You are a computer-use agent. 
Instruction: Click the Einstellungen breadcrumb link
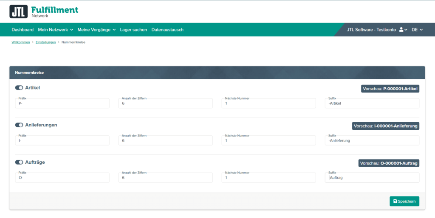point(46,42)
